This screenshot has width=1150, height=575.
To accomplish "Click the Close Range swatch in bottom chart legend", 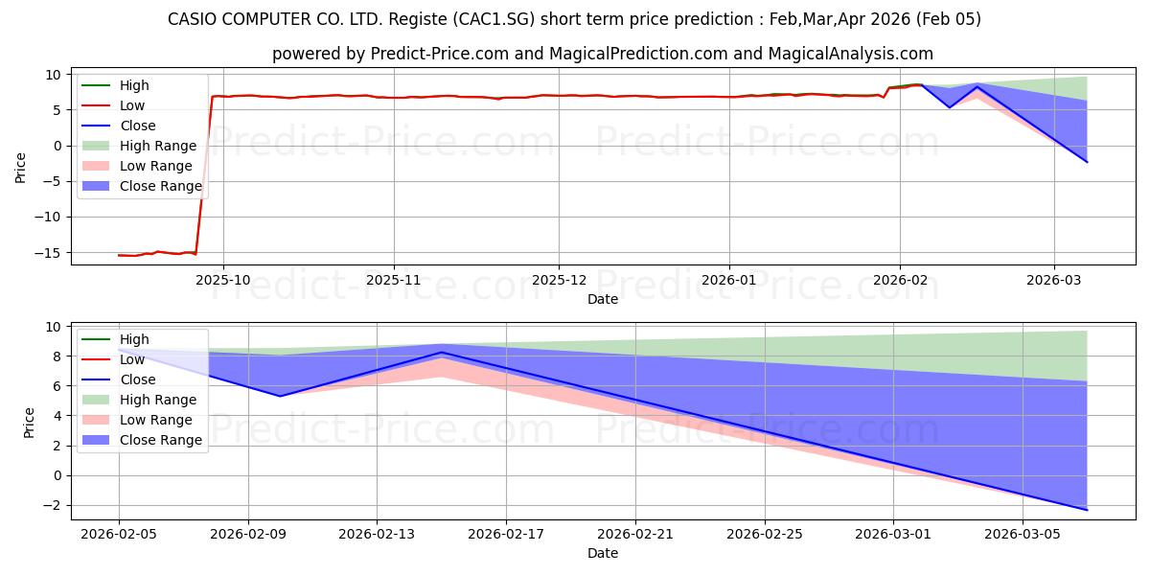I will pos(98,441).
